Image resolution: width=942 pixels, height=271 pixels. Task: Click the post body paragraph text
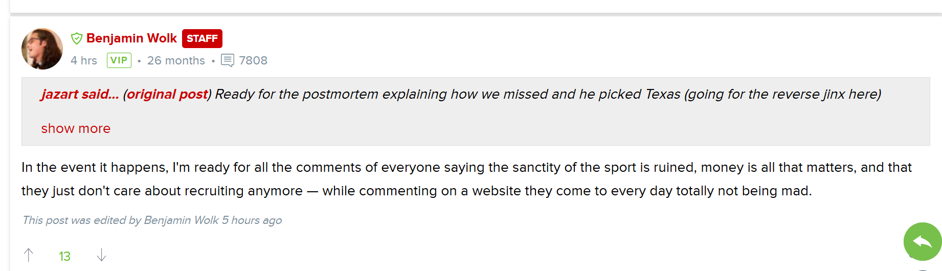coord(466,179)
